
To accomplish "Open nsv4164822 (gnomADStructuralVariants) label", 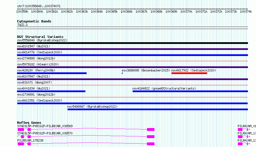I will coord(164,88).
